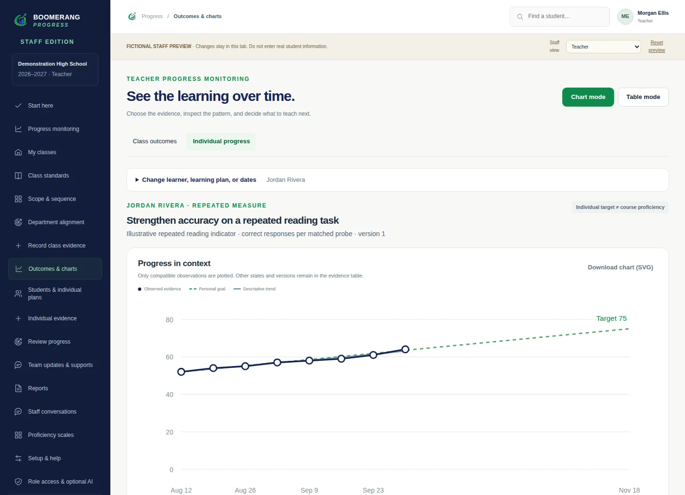Viewport: 685px width, 495px height.
Task: Click the Descriptive trend legend item
Action: click(254, 289)
